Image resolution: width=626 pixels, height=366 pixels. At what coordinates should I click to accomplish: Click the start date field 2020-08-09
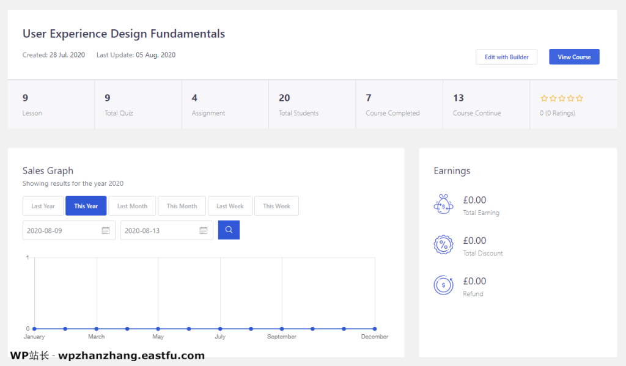(x=61, y=230)
